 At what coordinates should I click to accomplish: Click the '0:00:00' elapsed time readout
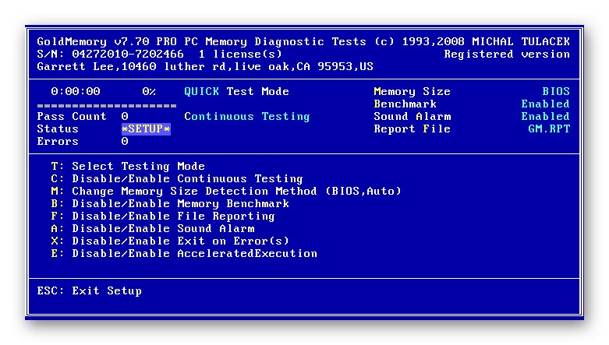point(76,91)
